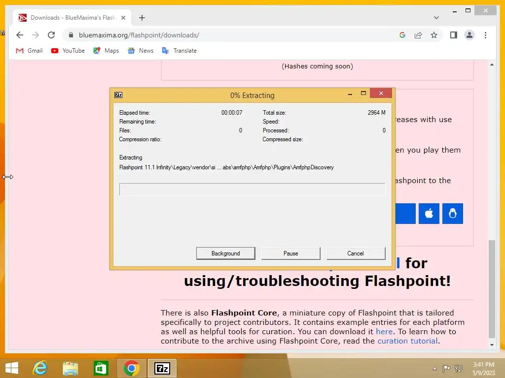Image resolution: width=505 pixels, height=378 pixels.
Task: Open Action Center flag icon
Action: pos(446,368)
